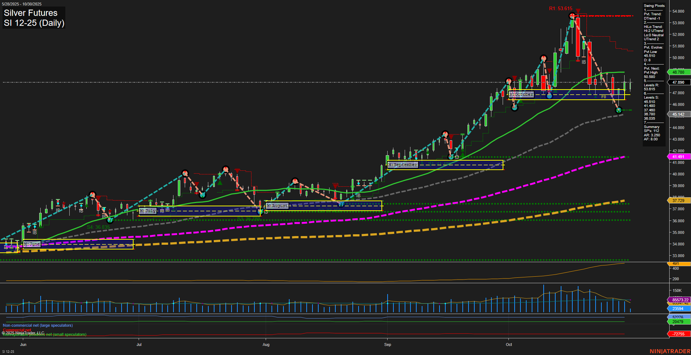Click the R1: 53.615 resistance label
Viewport: 691px width, 355px height.
pyautogui.click(x=561, y=8)
